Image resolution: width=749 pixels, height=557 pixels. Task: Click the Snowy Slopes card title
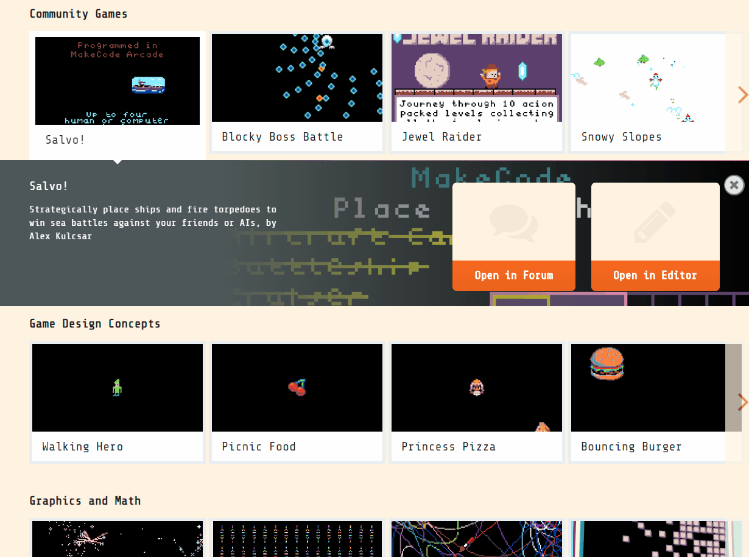pyautogui.click(x=621, y=137)
